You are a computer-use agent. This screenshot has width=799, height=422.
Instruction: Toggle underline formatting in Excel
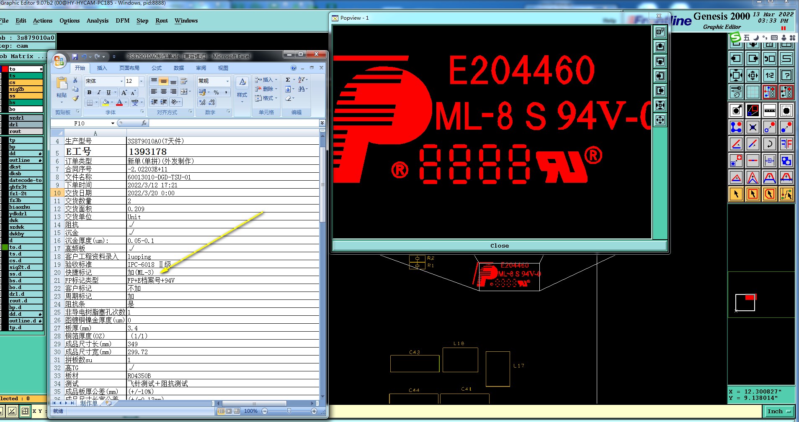[x=108, y=92]
